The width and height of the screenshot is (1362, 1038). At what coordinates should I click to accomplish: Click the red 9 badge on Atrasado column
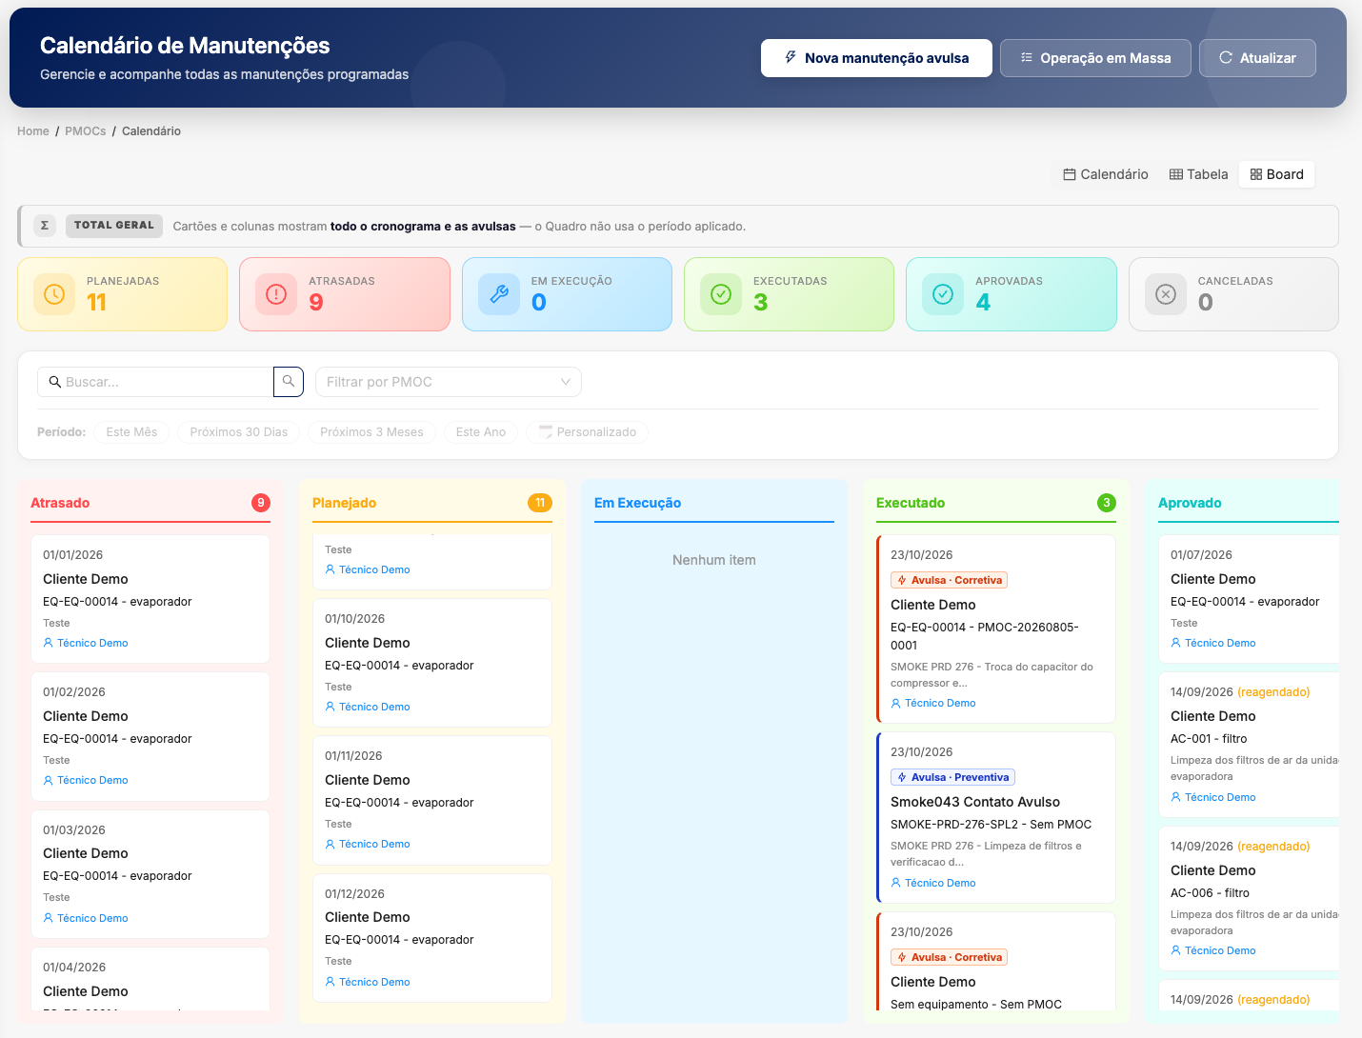[261, 503]
